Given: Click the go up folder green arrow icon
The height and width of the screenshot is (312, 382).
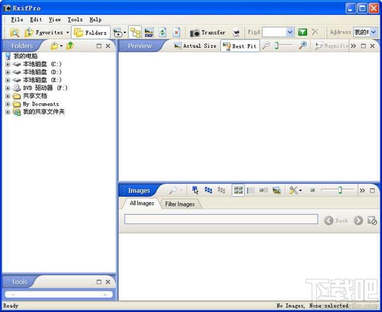Looking at the screenshot, I should point(70,45).
